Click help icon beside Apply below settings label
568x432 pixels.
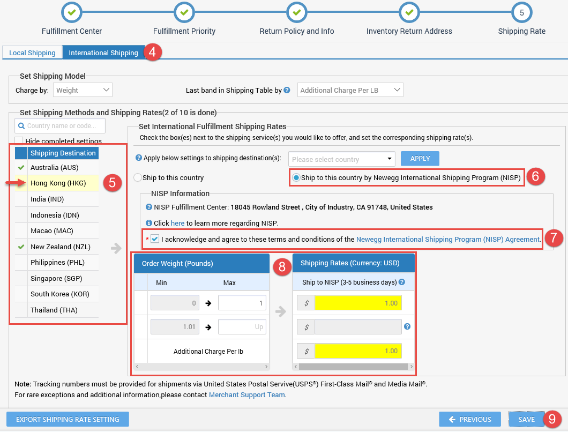139,158
